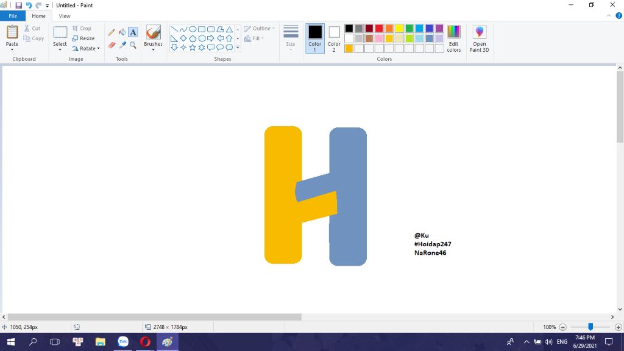Open File Explorer from the taskbar
The image size is (624, 351).
pos(101,342)
